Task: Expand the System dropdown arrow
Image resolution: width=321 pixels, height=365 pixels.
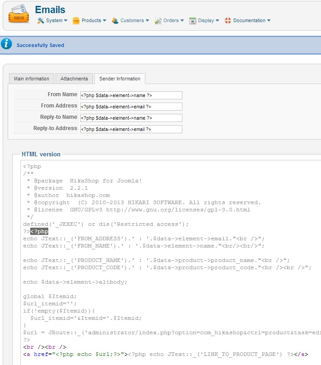Action: pos(65,21)
